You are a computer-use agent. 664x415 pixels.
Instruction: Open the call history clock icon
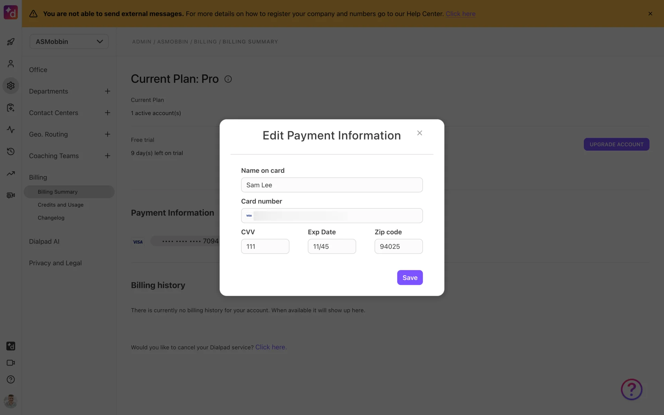tap(11, 151)
